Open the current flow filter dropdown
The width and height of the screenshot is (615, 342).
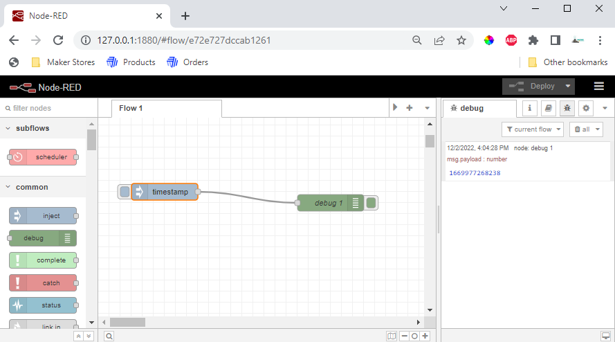point(533,129)
